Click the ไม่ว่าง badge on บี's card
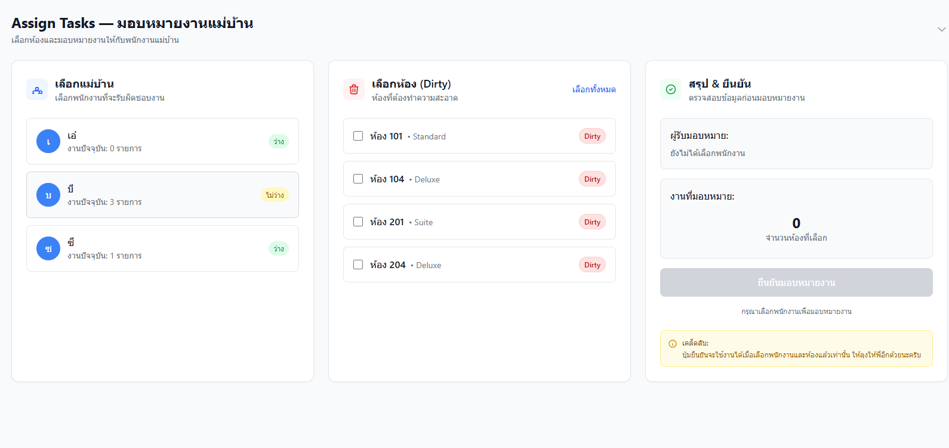Viewport: 949px width, 448px height. pos(275,195)
